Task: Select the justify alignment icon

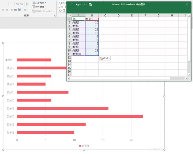Action: click(x=15, y=10)
